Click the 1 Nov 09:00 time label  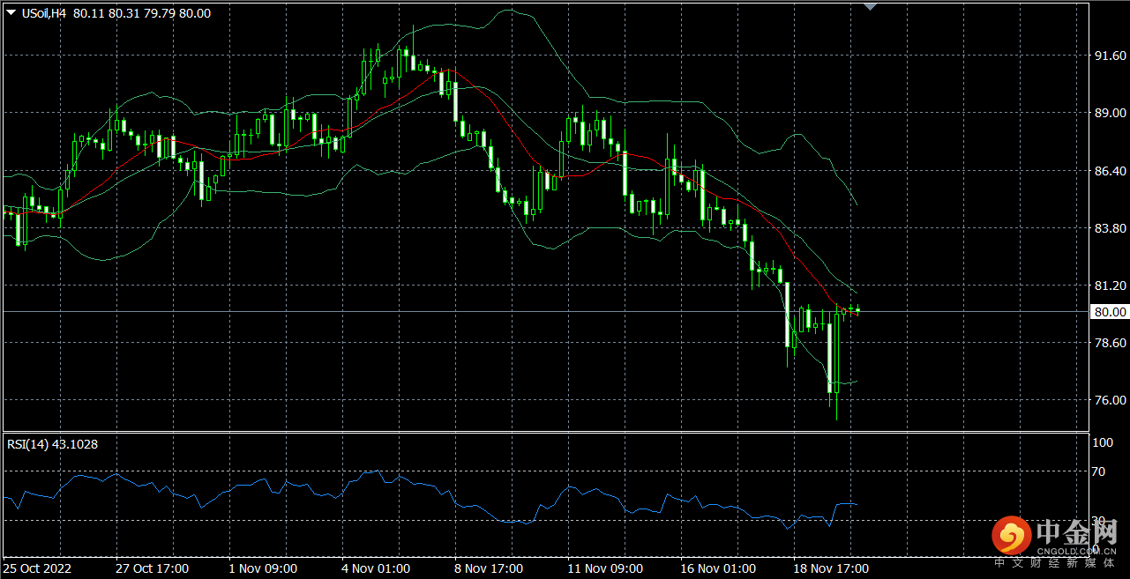click(263, 568)
